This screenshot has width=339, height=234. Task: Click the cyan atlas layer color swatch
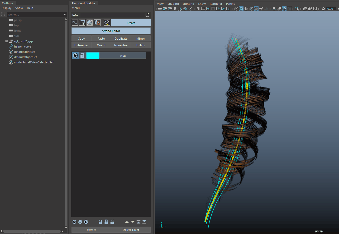click(93, 55)
